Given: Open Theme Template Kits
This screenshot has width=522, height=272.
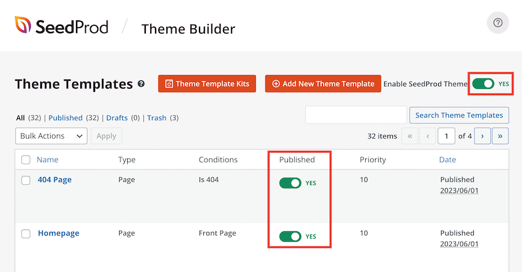Looking at the screenshot, I should click(207, 84).
